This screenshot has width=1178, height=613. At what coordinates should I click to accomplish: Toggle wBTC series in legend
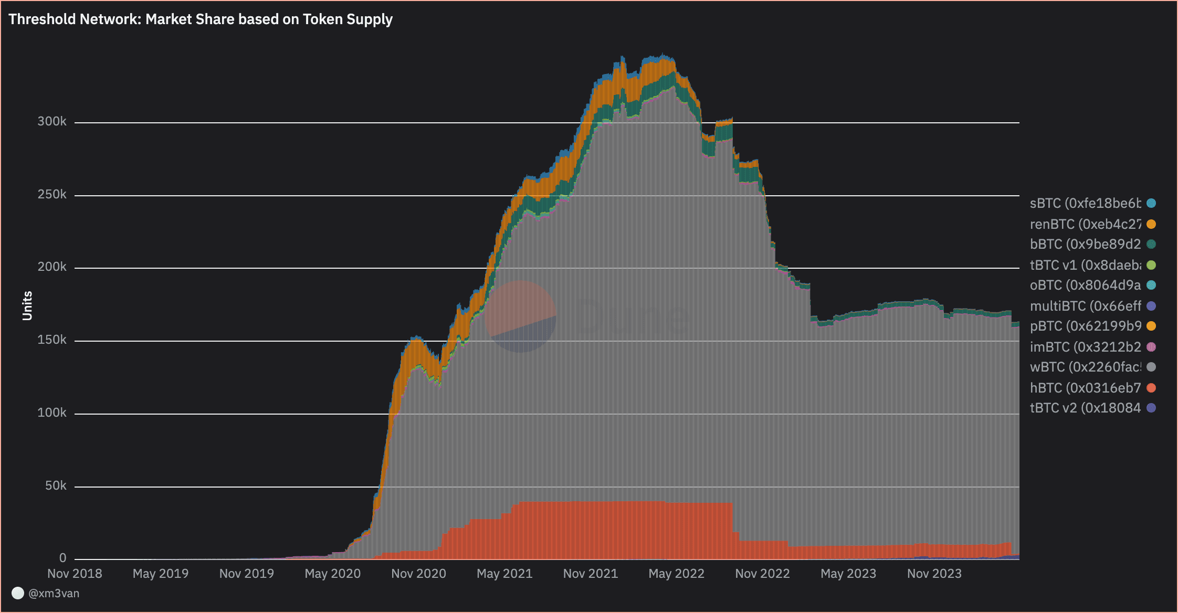coord(1086,367)
